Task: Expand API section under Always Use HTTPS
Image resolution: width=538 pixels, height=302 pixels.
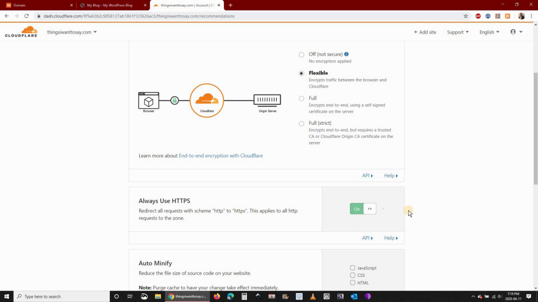Action: (367, 238)
